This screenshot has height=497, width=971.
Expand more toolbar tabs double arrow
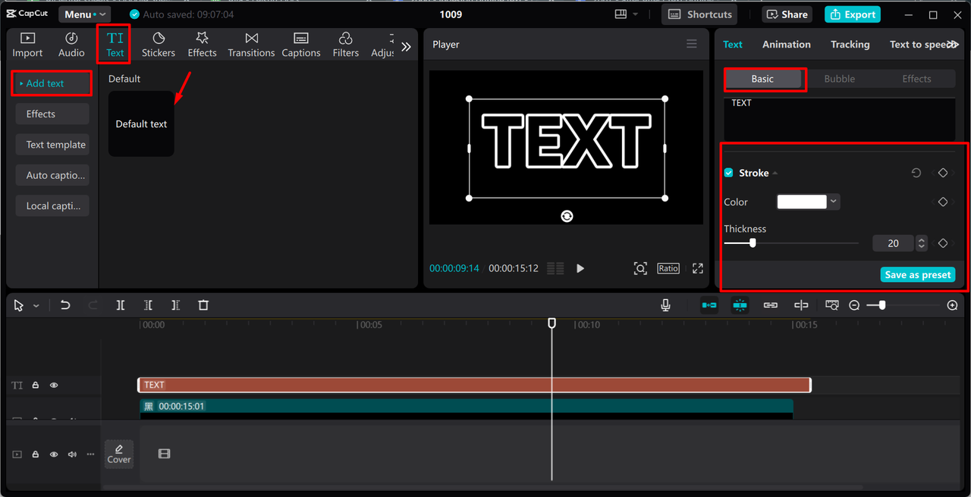tap(406, 46)
